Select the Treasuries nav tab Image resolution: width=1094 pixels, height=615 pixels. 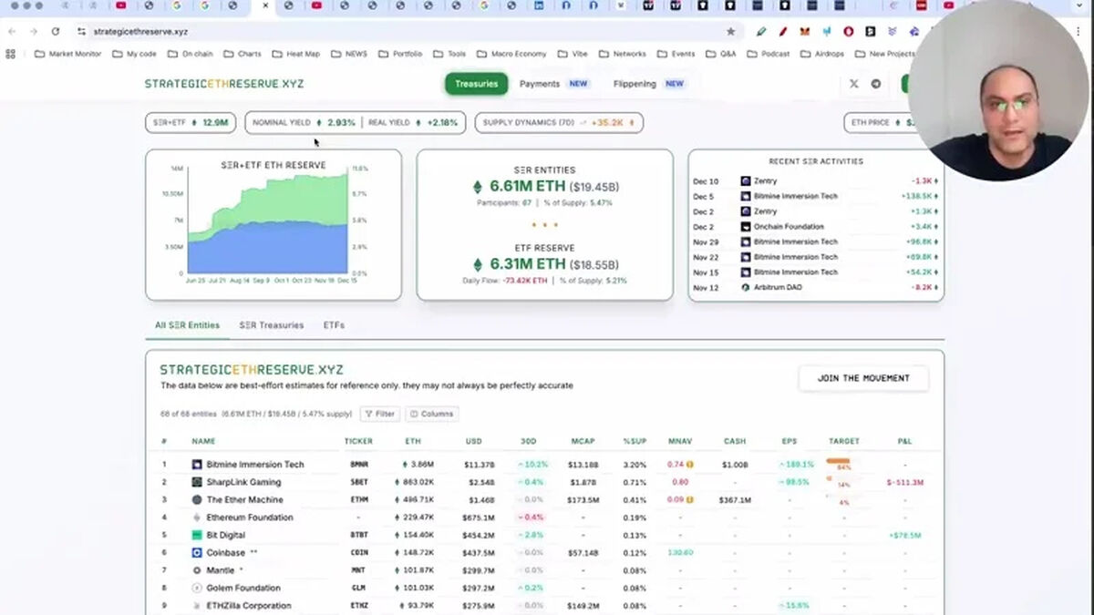point(476,84)
